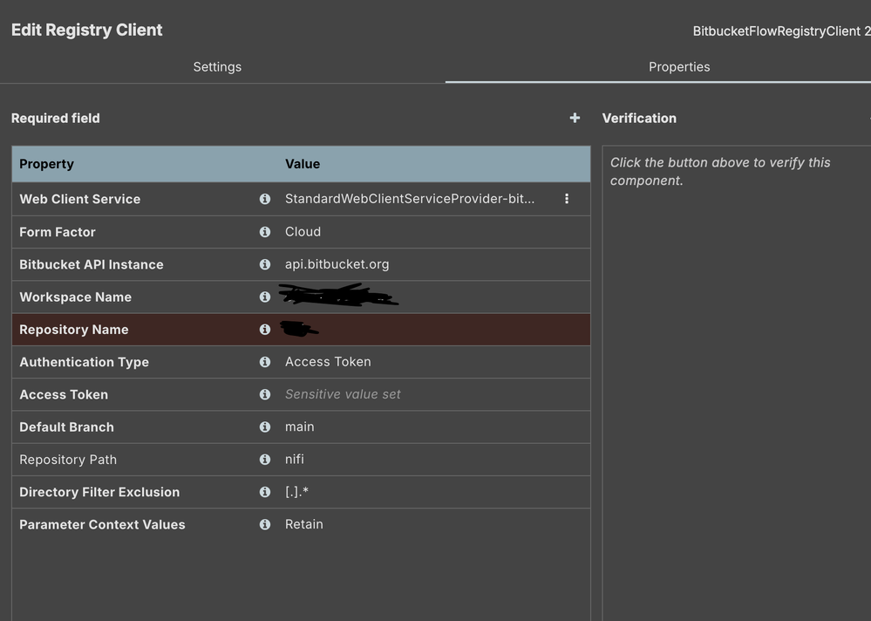Image resolution: width=871 pixels, height=621 pixels.
Task: Click the Verification heading
Action: pyautogui.click(x=639, y=119)
